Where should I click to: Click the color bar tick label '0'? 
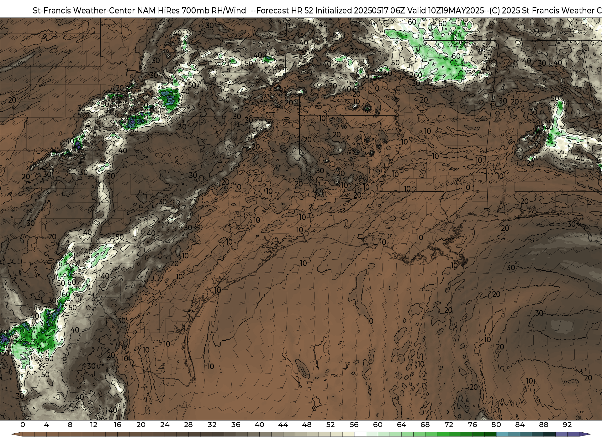click(x=23, y=425)
